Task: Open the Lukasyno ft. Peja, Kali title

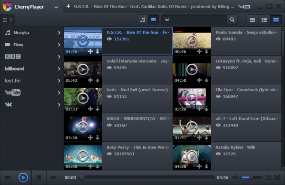Action: click(245, 61)
